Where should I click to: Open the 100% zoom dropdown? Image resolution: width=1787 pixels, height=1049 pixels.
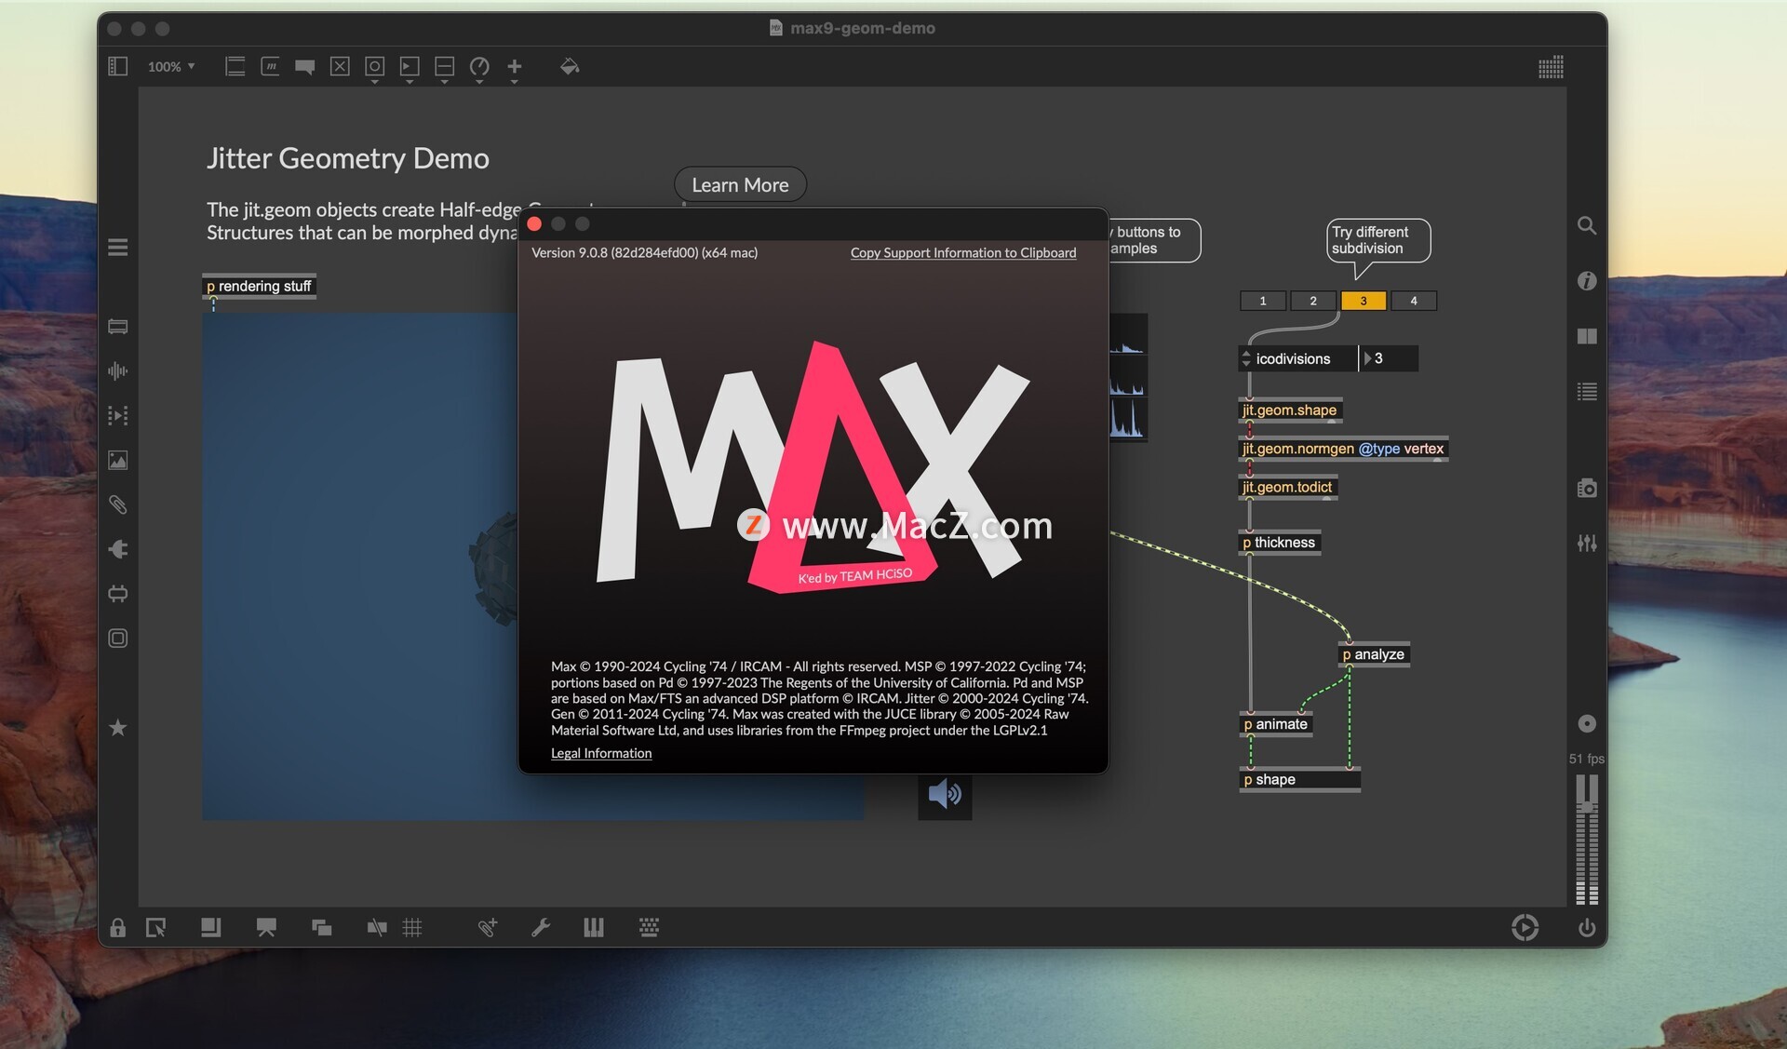coord(171,66)
